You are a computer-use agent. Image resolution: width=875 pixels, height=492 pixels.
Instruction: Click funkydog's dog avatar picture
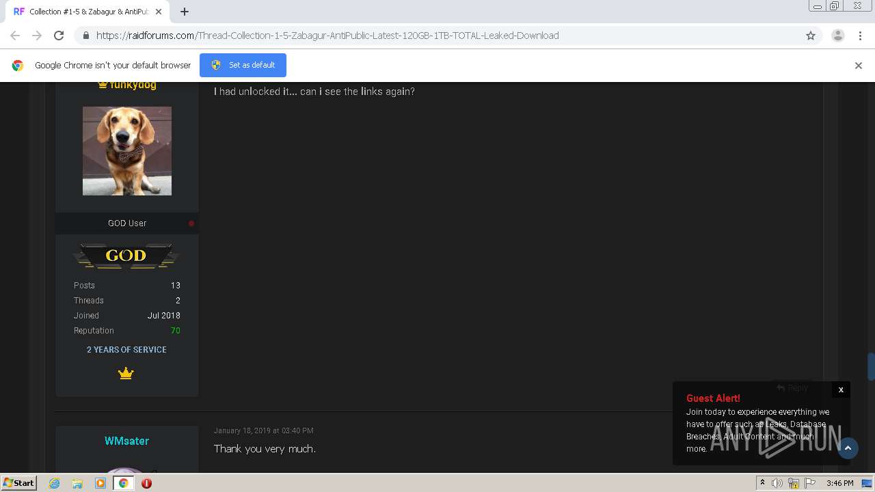(x=127, y=151)
